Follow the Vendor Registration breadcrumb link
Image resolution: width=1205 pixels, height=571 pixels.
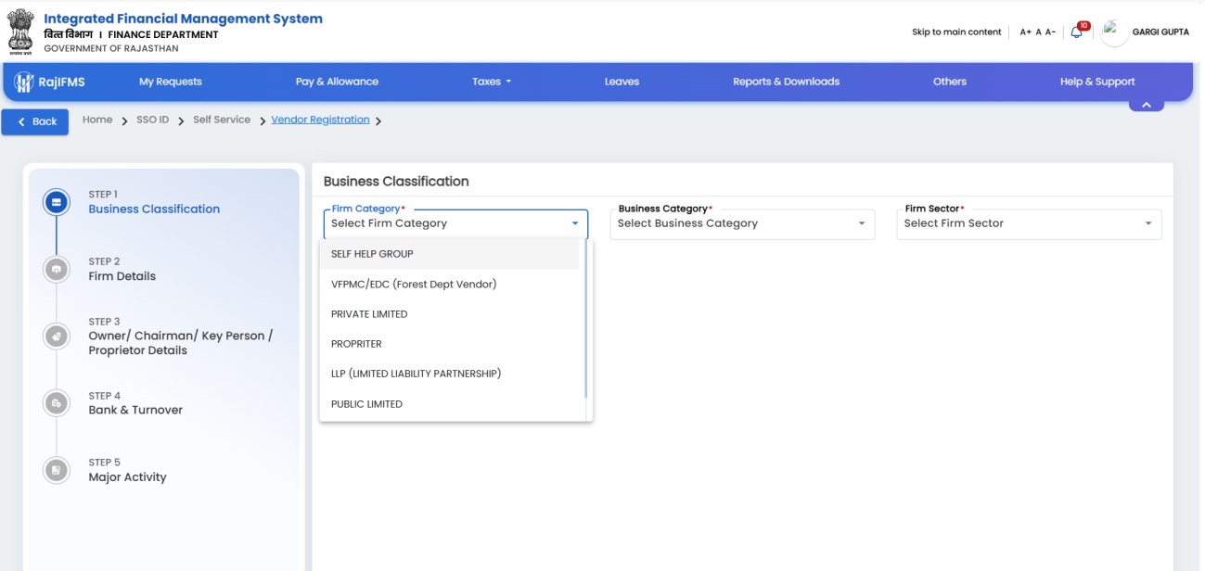320,120
